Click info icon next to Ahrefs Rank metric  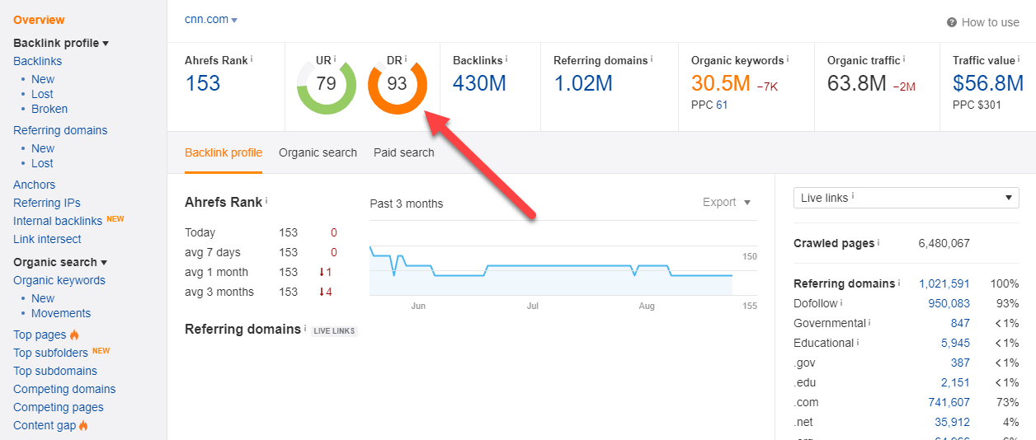pyautogui.click(x=252, y=59)
